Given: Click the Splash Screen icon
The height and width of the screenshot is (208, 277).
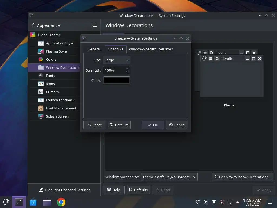Looking at the screenshot, I should tap(41, 116).
